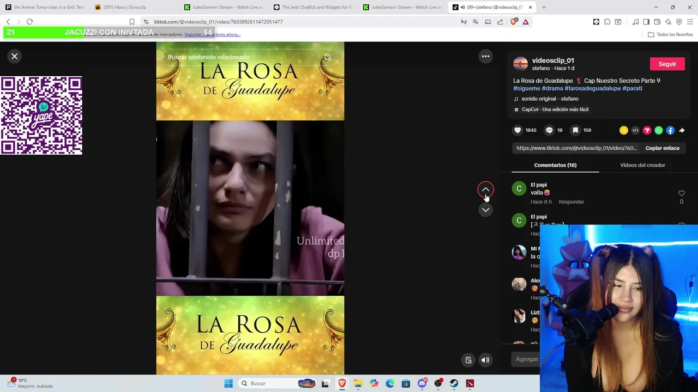Toggle auto-scroll icon beside the volume button

click(468, 360)
